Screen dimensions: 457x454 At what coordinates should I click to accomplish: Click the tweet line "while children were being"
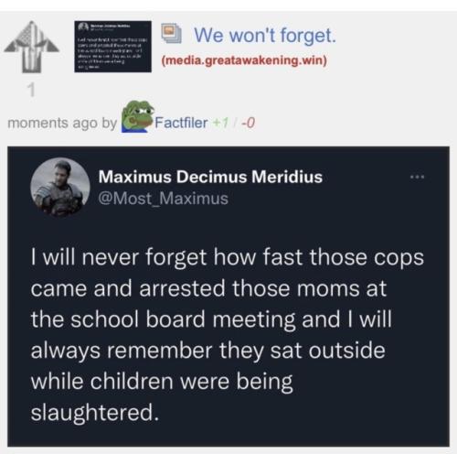point(162,382)
